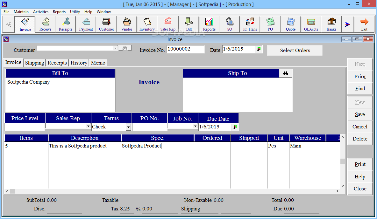This screenshot has height=219, width=377.
Task: Switch to the Receipts tab
Action: (x=57, y=63)
